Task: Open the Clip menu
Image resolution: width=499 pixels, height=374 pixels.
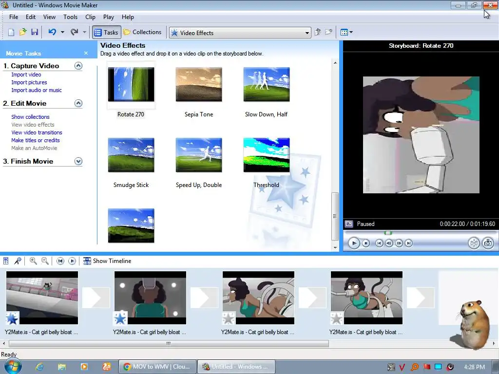Action: coord(90,17)
